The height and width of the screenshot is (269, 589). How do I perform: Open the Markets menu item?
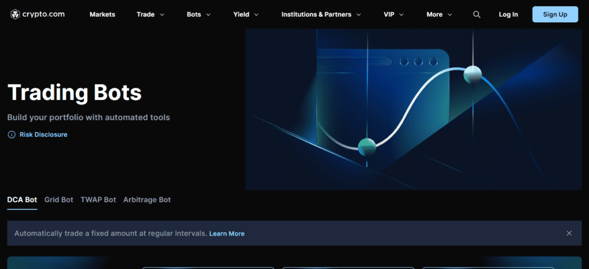click(102, 14)
